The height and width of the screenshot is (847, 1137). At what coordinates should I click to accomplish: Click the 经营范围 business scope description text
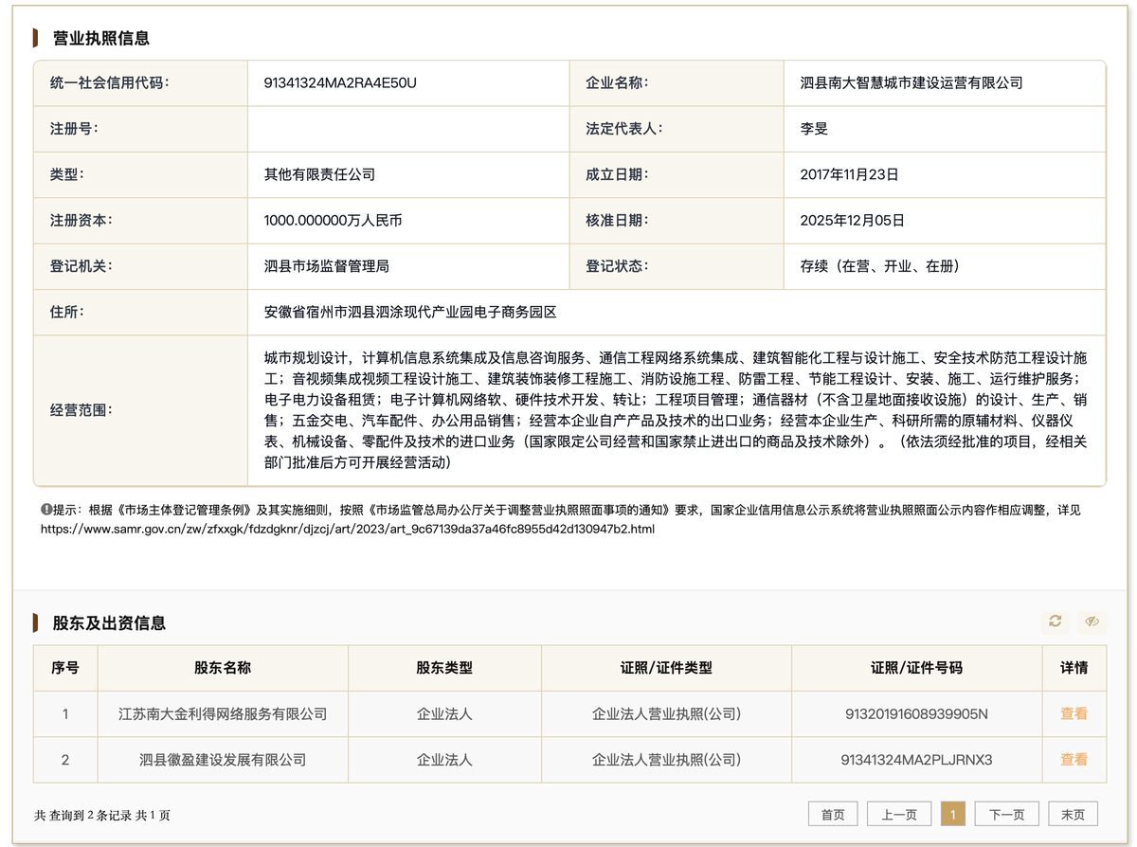click(676, 410)
